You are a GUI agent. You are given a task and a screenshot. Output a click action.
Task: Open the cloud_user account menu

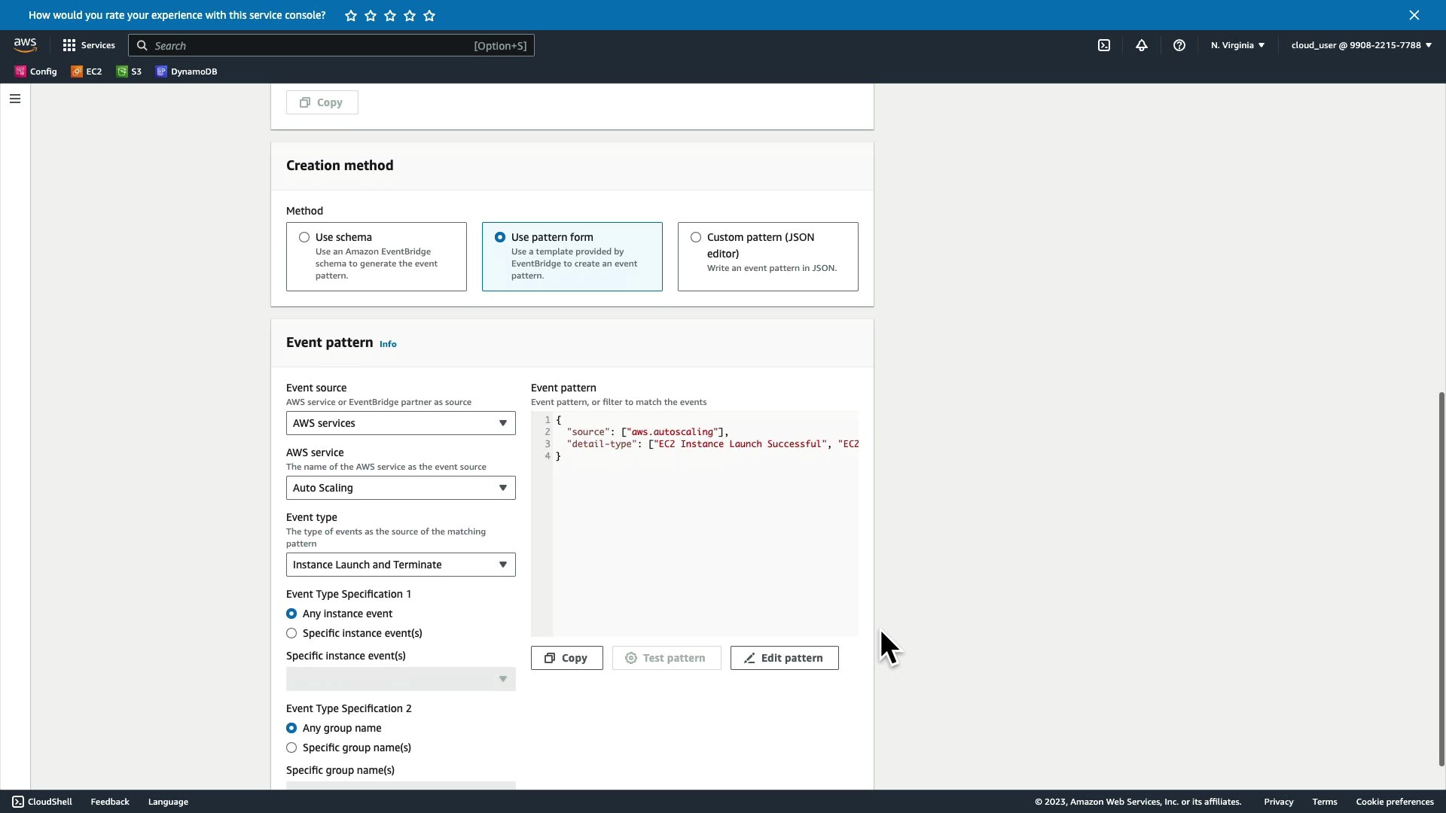tap(1361, 45)
